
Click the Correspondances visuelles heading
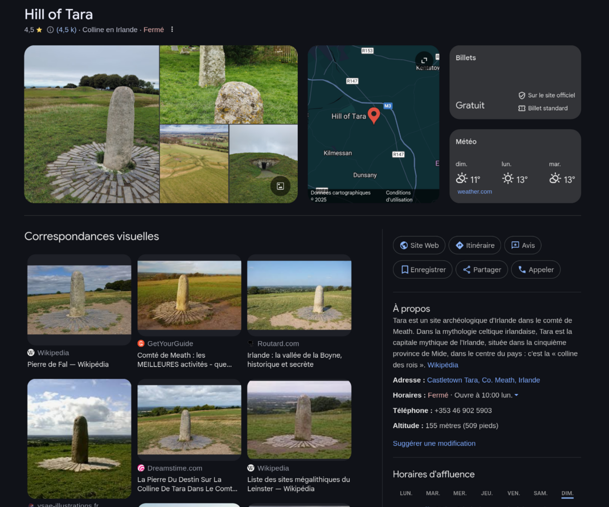tap(92, 236)
